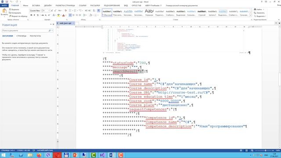281x158 pixels.
Task: Open Navigation pane options dropdown arrow
Action: pyautogui.click(x=51, y=24)
